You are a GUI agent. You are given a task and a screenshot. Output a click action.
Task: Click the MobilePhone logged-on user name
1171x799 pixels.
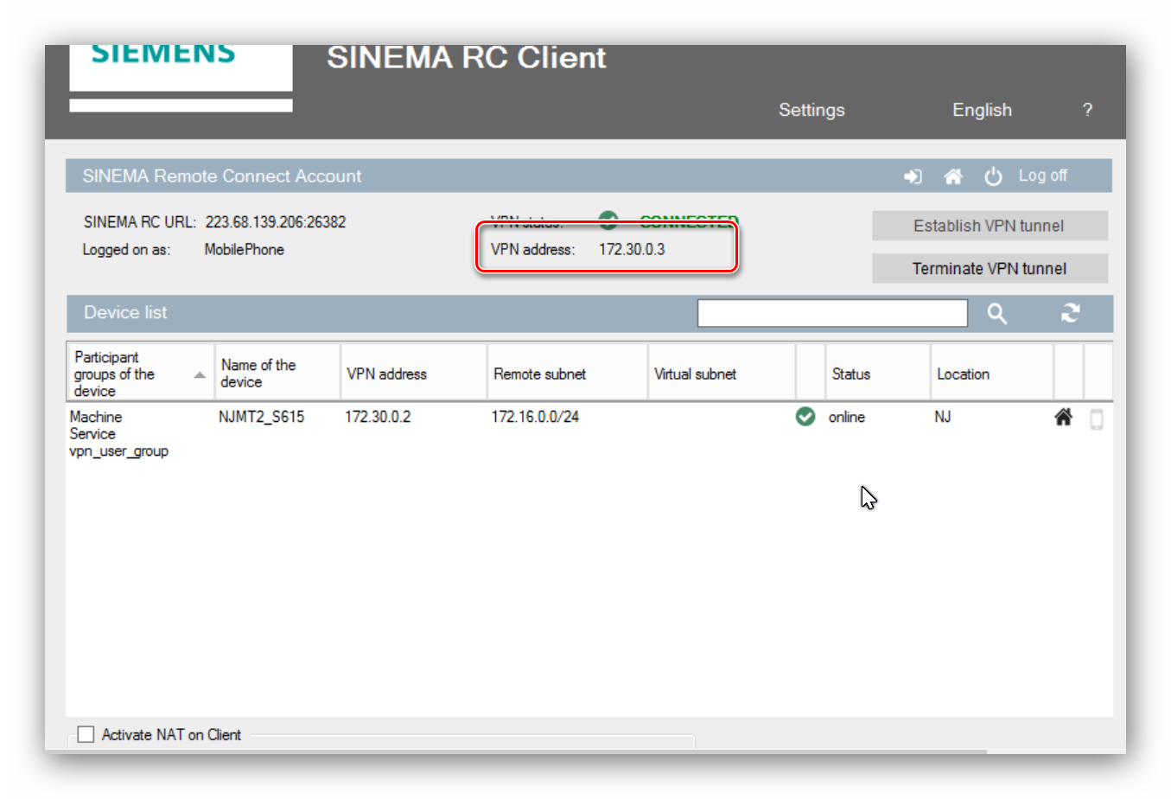245,249
